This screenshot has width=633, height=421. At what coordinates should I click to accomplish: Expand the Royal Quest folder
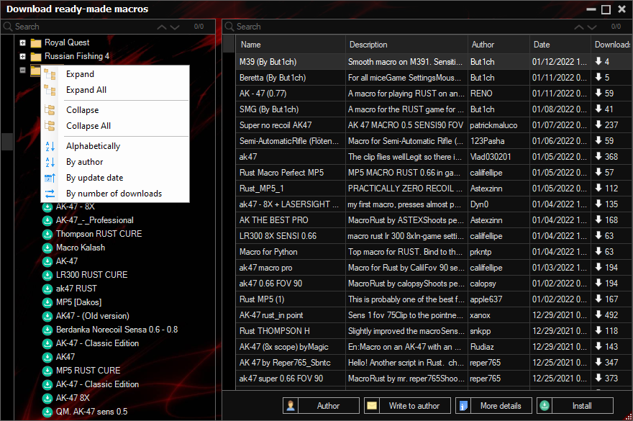pos(22,42)
